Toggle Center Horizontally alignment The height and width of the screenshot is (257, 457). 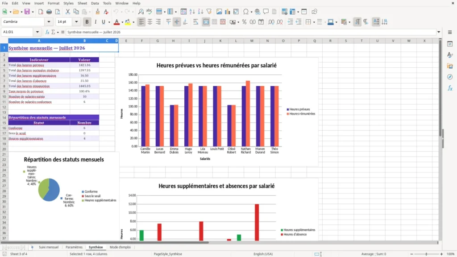[x=150, y=22]
